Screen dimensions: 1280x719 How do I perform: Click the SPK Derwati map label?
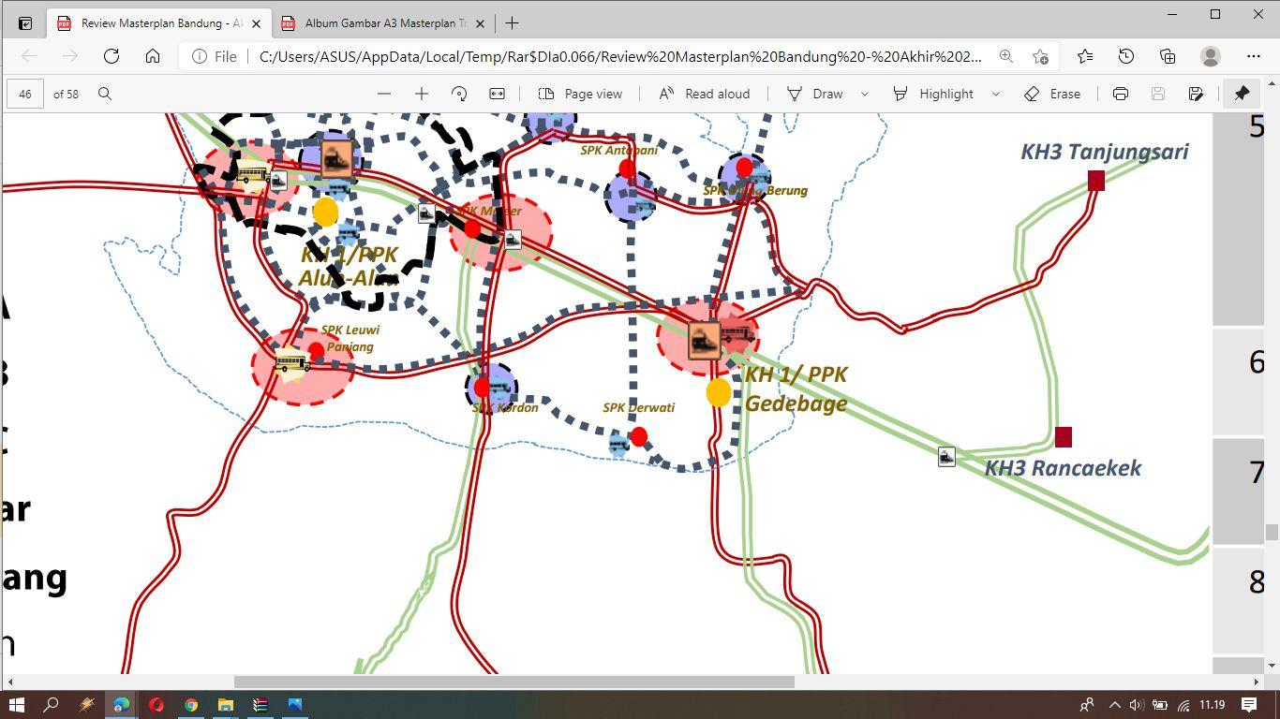638,407
